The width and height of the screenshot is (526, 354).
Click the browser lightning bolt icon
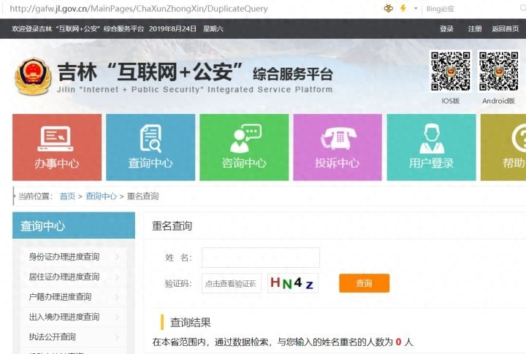coord(403,9)
